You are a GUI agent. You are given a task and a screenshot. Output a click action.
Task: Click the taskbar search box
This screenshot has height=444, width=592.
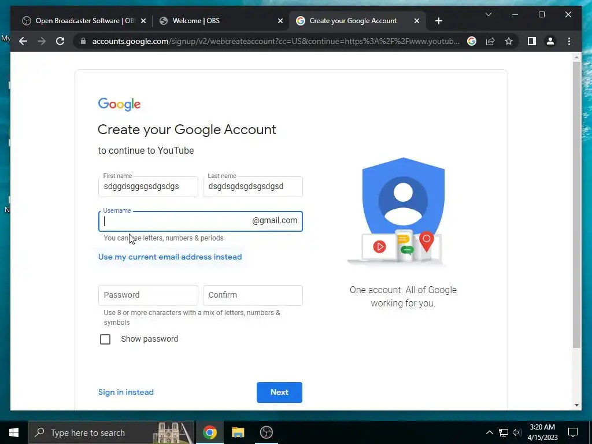112,432
